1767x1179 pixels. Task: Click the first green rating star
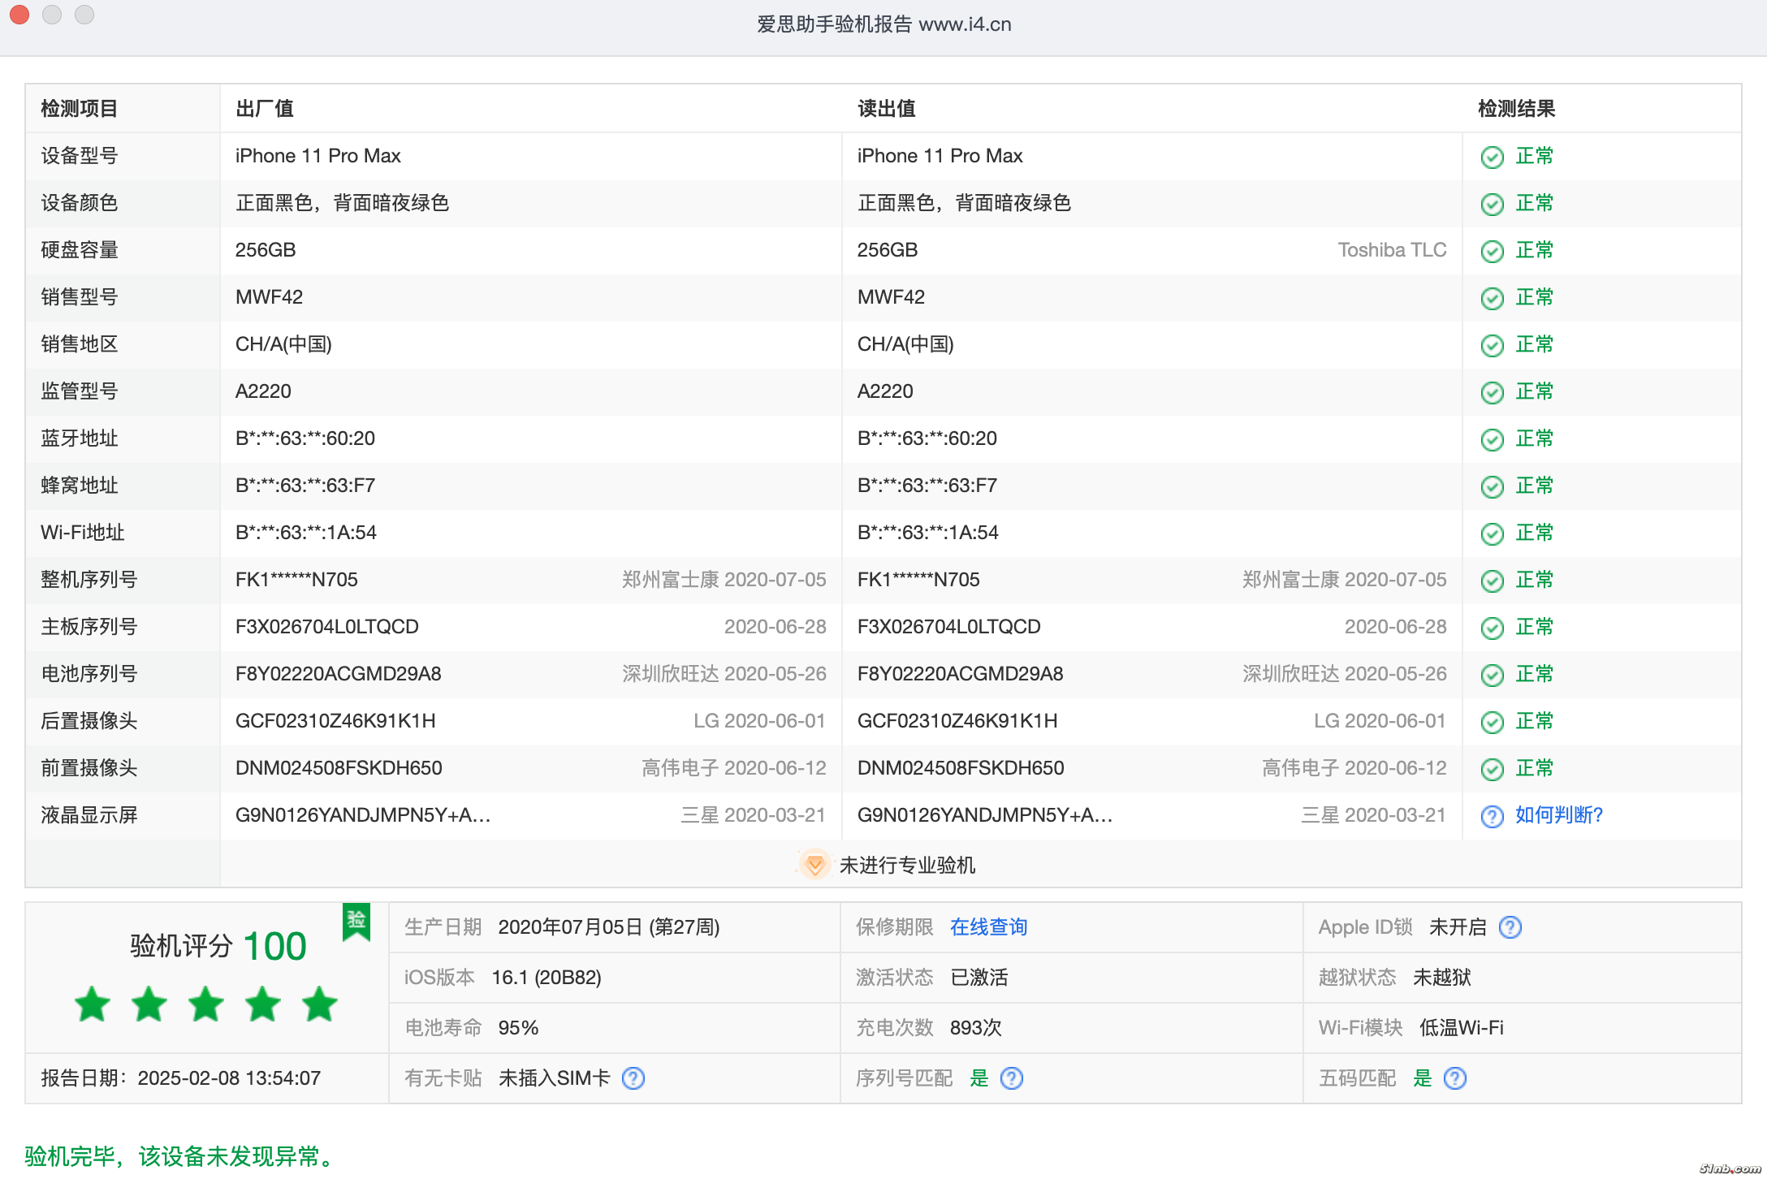pos(93,1004)
